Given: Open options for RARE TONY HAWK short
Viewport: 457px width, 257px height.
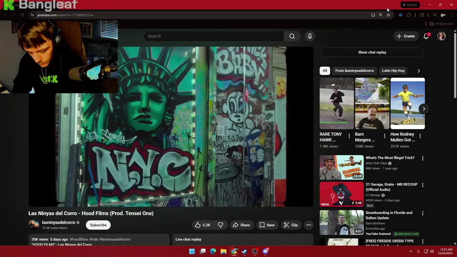Looking at the screenshot, I should click(x=349, y=136).
